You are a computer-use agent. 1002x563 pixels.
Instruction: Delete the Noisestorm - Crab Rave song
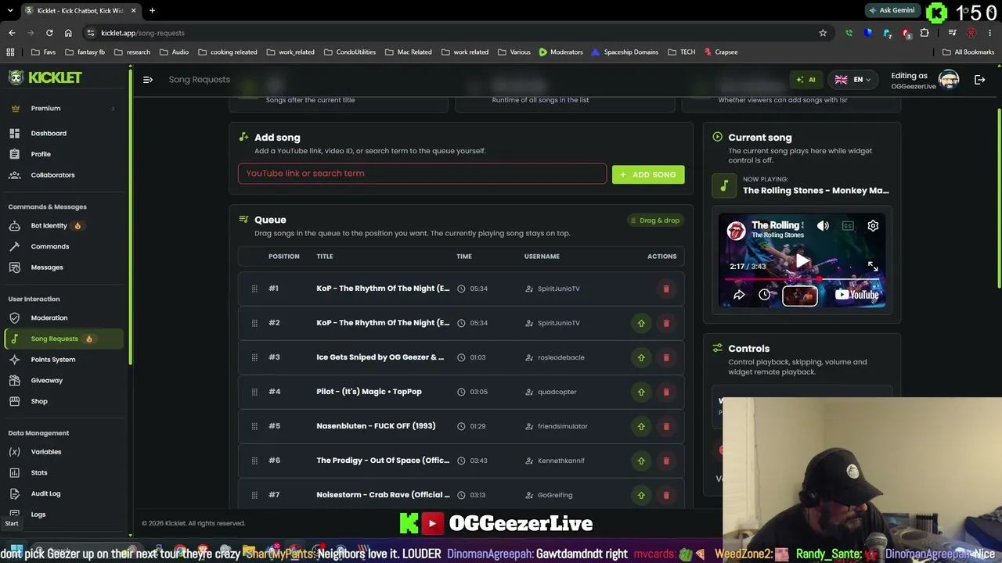[x=666, y=495]
